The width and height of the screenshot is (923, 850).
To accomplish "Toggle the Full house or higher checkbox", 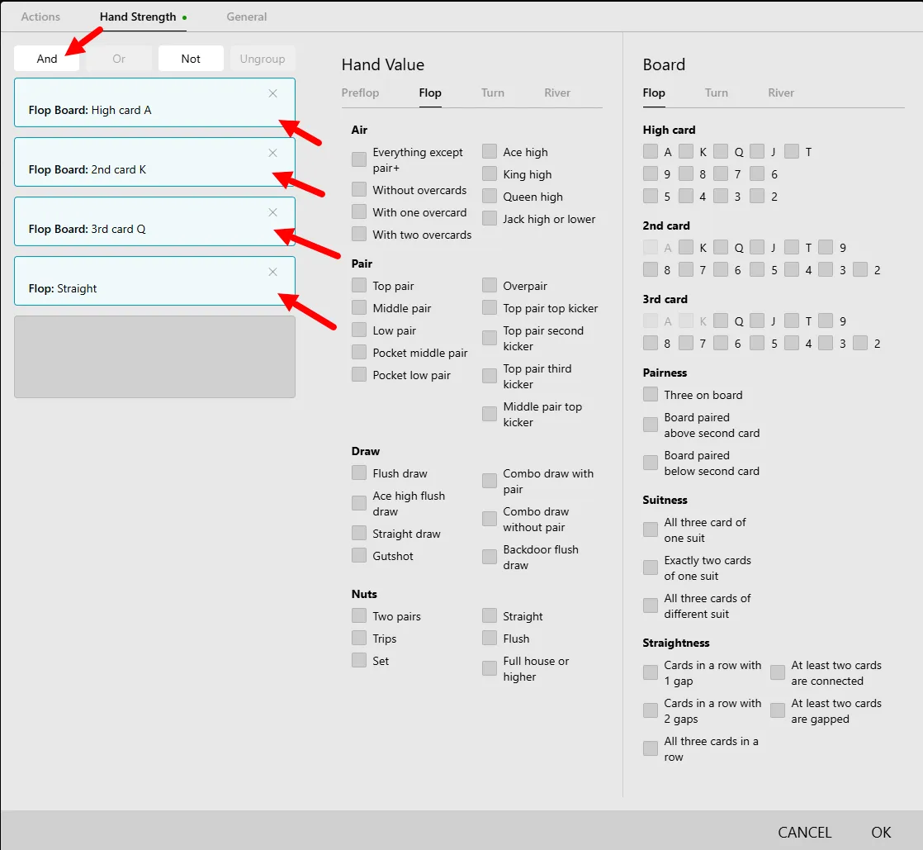I will pos(490,668).
